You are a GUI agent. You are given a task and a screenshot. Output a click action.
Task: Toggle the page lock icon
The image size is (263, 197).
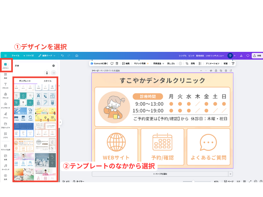[216, 71]
